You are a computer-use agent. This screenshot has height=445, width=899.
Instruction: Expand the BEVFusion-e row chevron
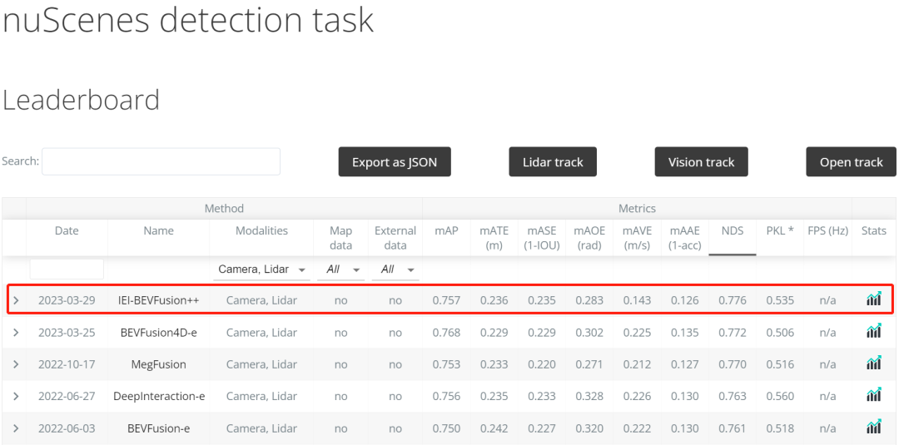coord(16,428)
